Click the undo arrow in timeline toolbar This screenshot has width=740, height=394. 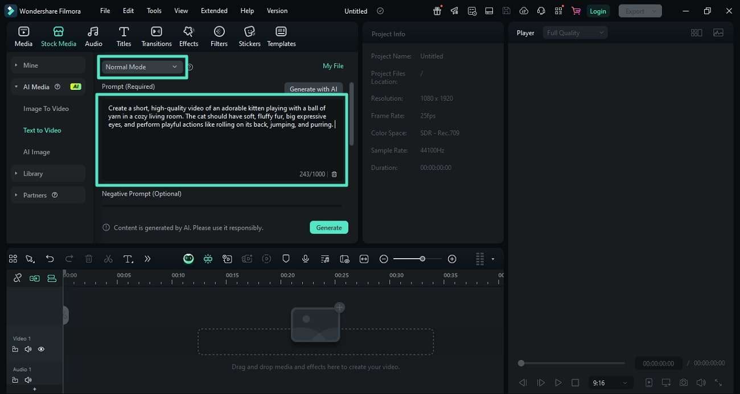pyautogui.click(x=50, y=259)
